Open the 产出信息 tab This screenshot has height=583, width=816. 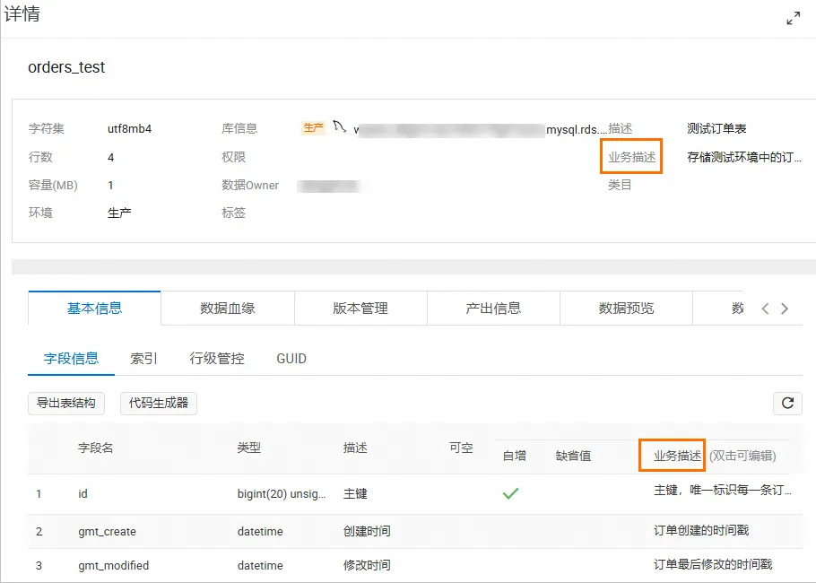point(493,309)
